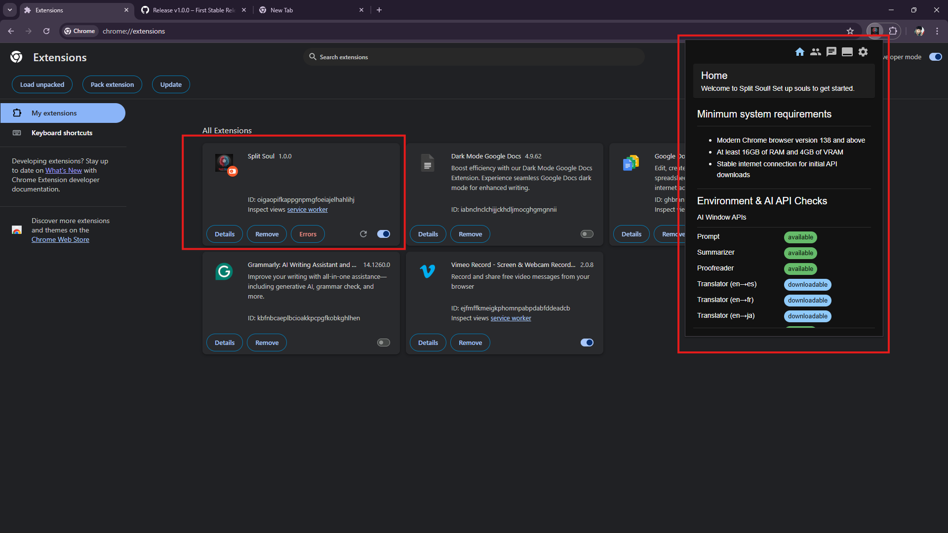
Task: Open the Chrome Web Store link
Action: click(x=60, y=239)
